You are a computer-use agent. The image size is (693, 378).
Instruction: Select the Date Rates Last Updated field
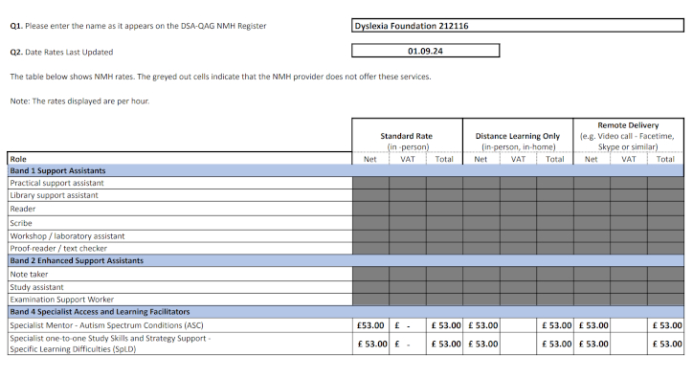(x=426, y=51)
